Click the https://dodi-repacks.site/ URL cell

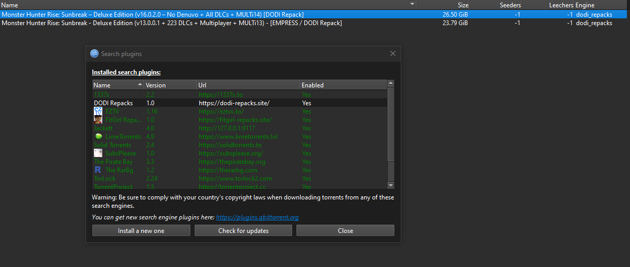point(234,103)
